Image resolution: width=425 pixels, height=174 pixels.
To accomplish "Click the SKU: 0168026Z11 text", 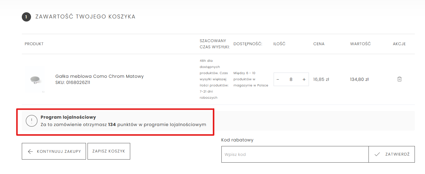I will pyautogui.click(x=73, y=82).
